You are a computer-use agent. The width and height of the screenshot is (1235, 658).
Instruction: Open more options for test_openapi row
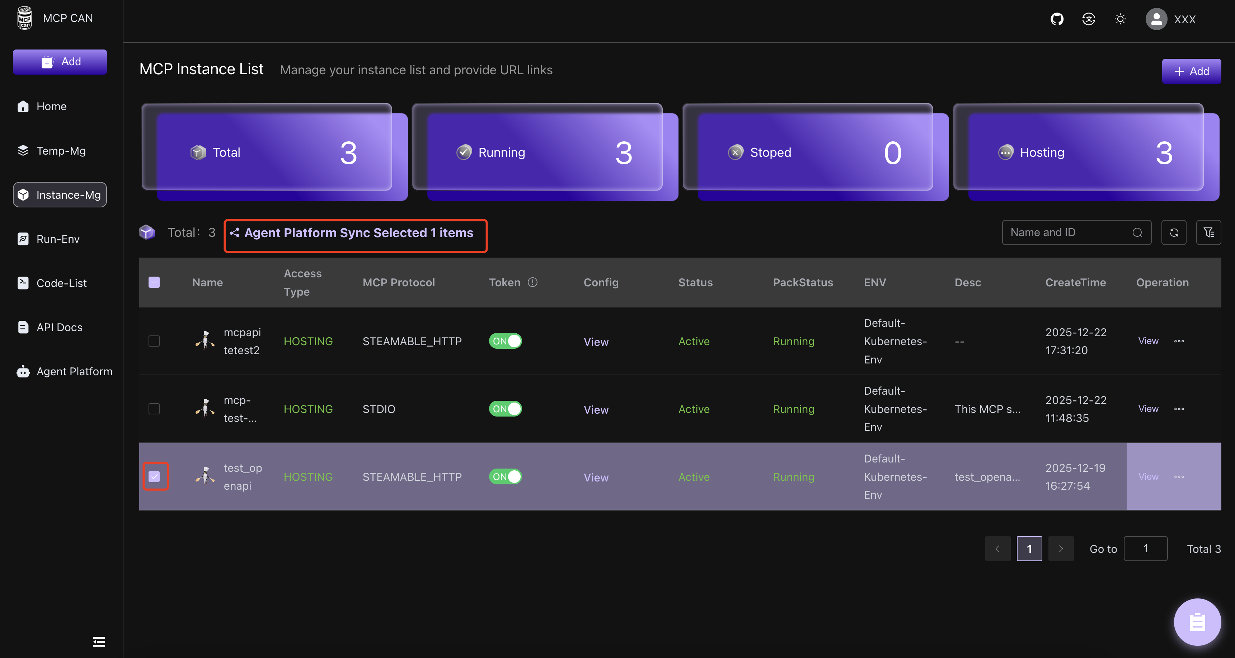pos(1179,476)
